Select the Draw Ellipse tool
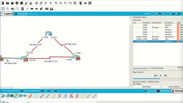The height and width of the screenshot is (103, 183). point(37,9)
